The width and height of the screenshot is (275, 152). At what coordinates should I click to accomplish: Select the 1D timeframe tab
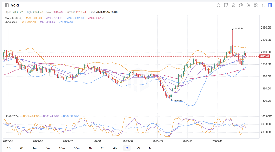pos(9,148)
